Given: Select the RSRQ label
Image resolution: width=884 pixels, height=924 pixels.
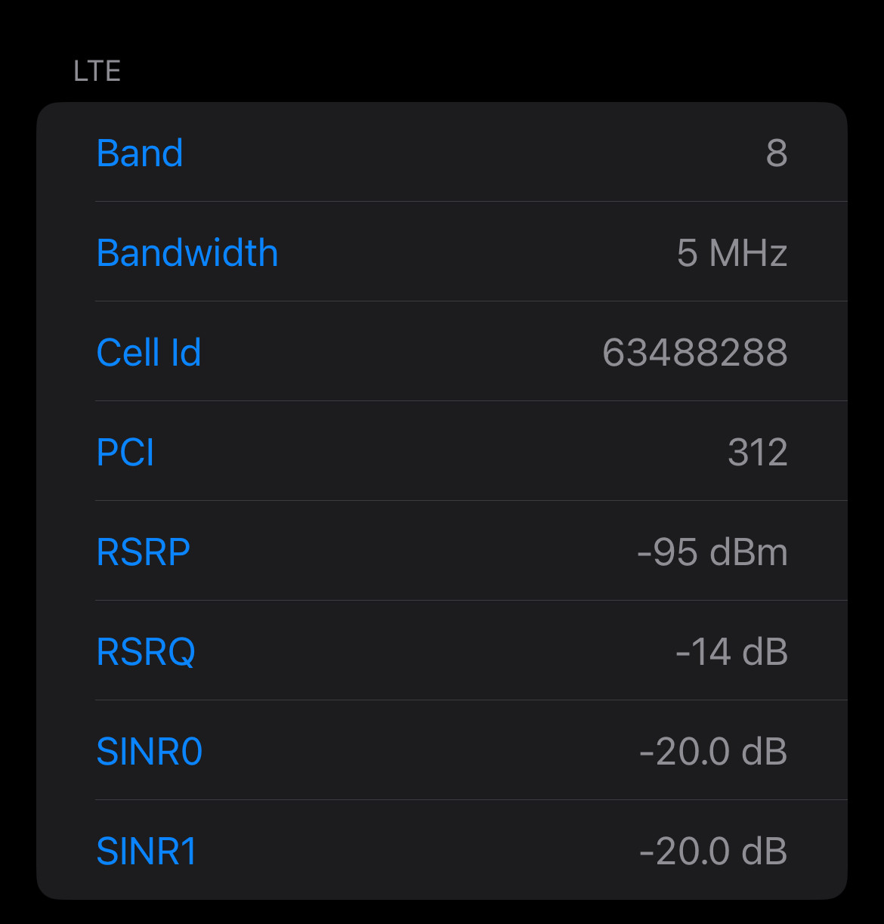Looking at the screenshot, I should pos(146,652).
